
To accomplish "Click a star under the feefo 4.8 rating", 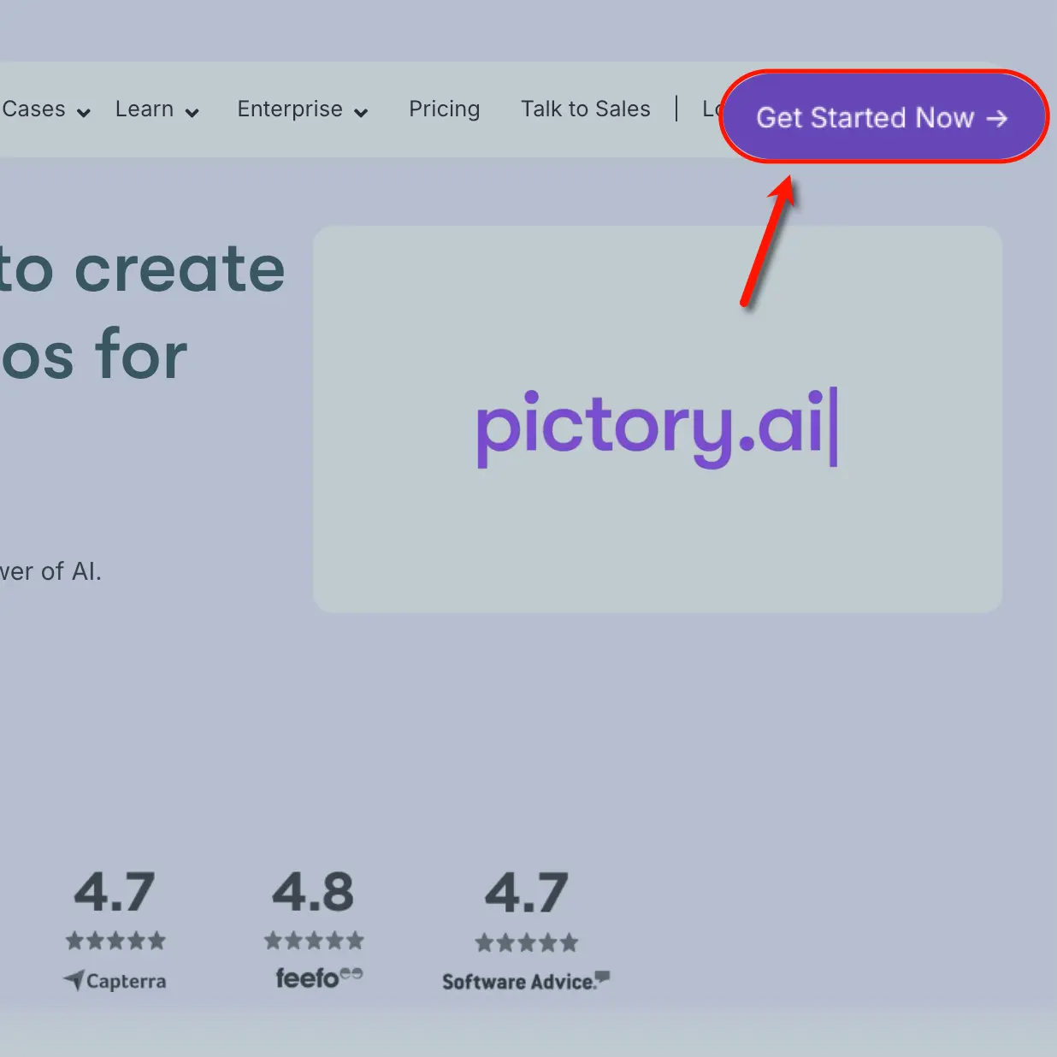I will coord(313,941).
